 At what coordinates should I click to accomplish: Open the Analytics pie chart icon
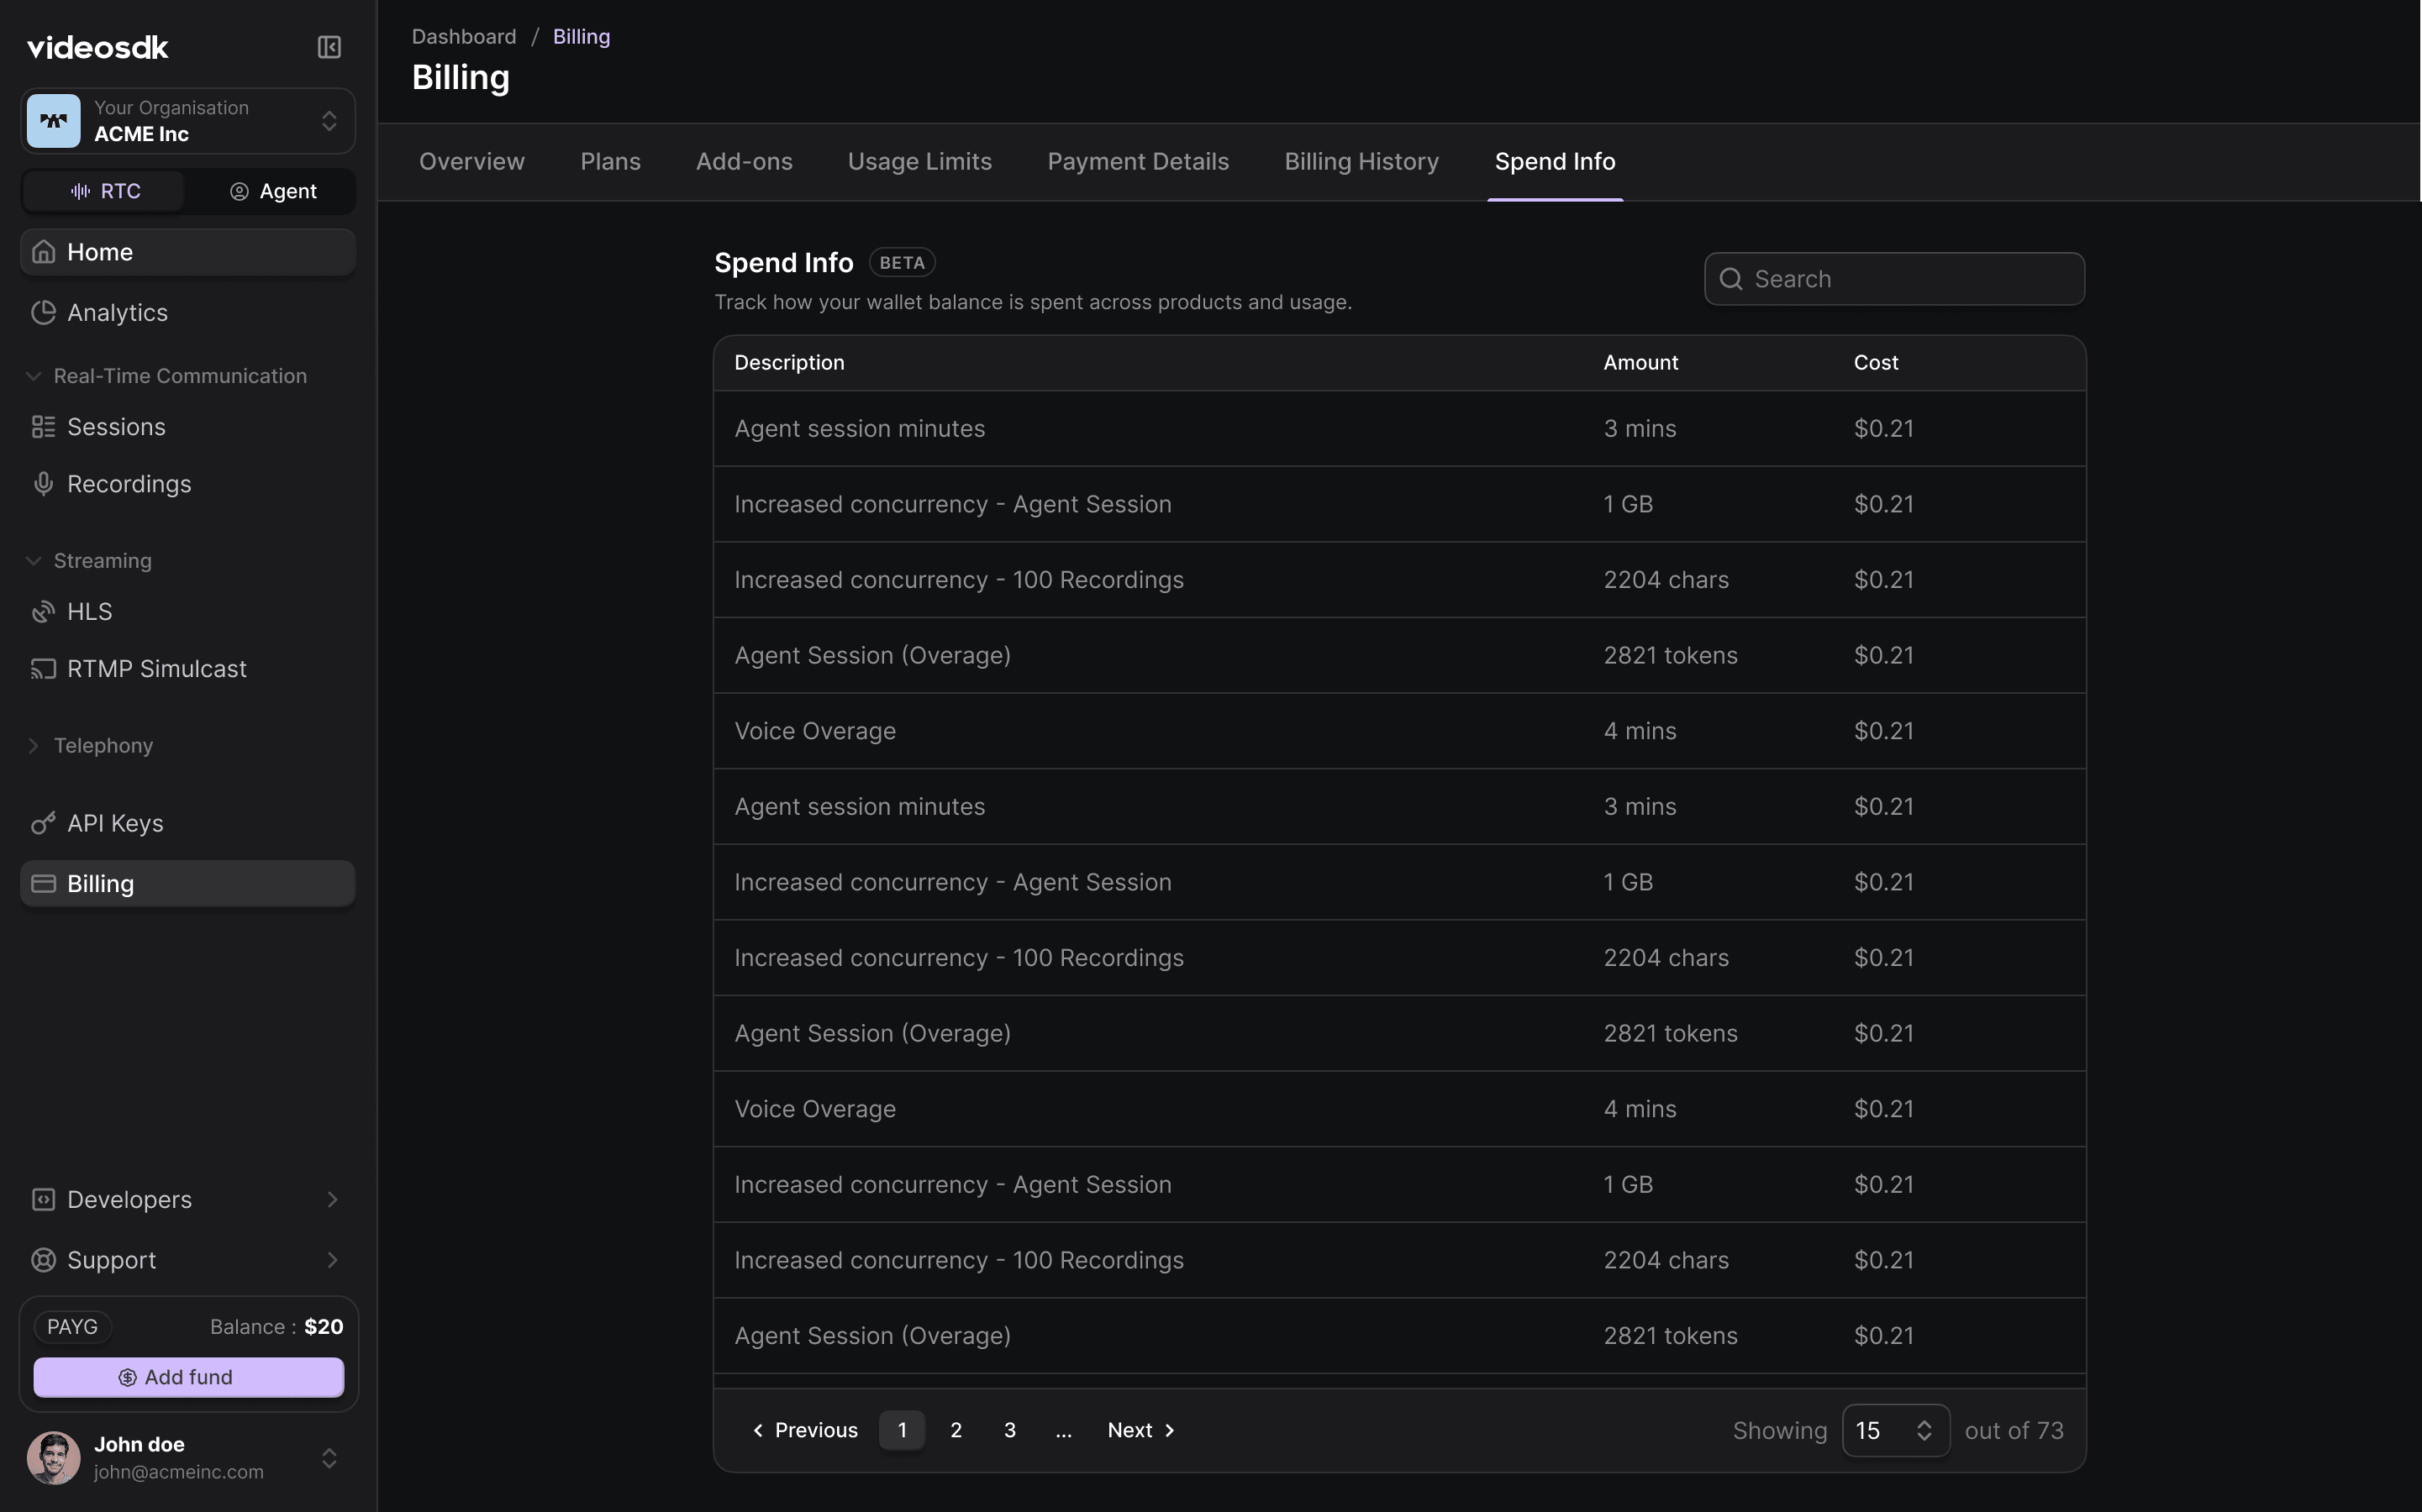[42, 312]
